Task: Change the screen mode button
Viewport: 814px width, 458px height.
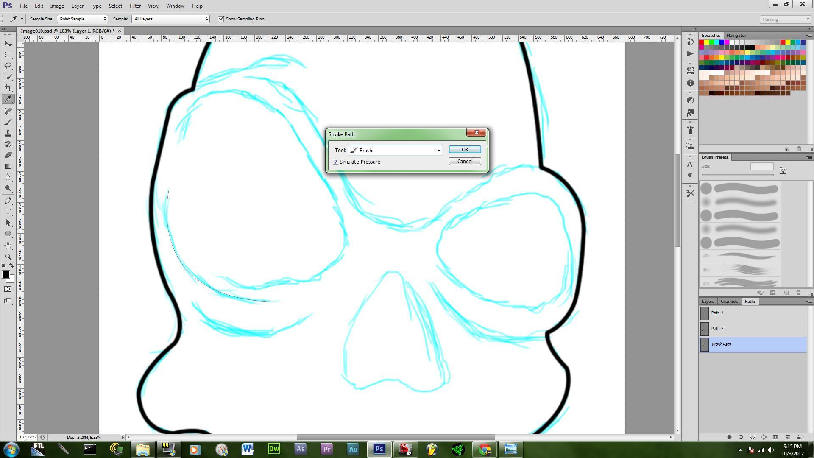Action: 8,301
